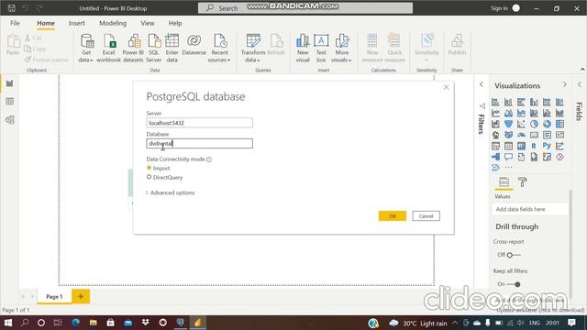Select the Gauge visual
The image size is (587, 330).
tap(521, 135)
